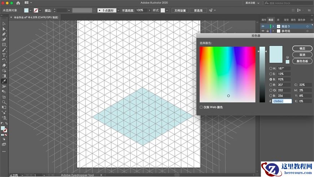The height and width of the screenshot is (177, 314).
Task: Switch to the 渐变 tab
Action: point(286,20)
